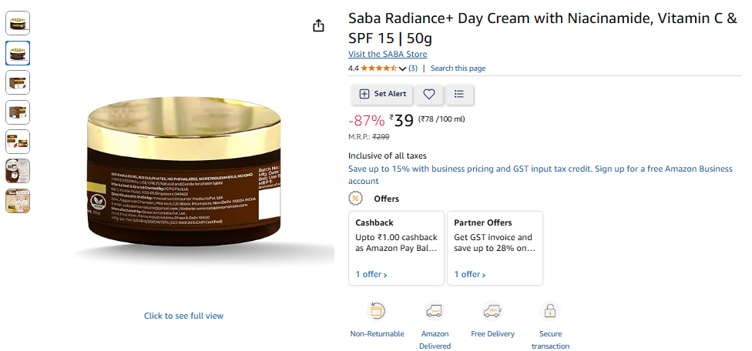Click the Secure transaction lock icon
Image resolution: width=752 pixels, height=351 pixels.
(550, 311)
